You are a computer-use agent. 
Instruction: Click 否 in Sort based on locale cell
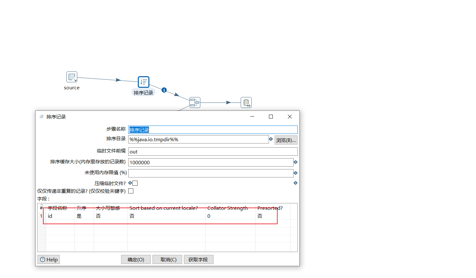point(166,216)
